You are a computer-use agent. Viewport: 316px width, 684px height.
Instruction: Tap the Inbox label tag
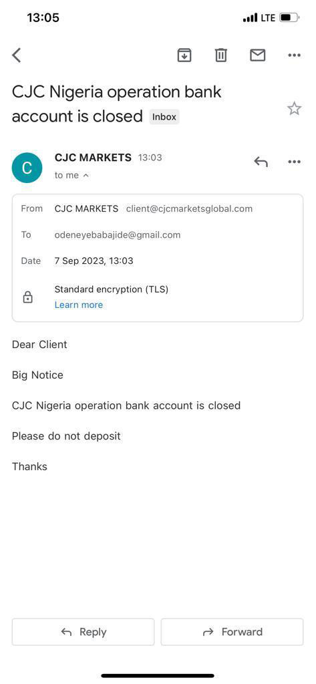[164, 117]
